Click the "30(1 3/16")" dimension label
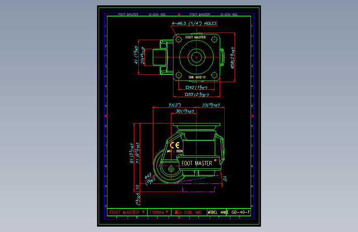This screenshot has height=232, width=358. pyautogui.click(x=185, y=111)
